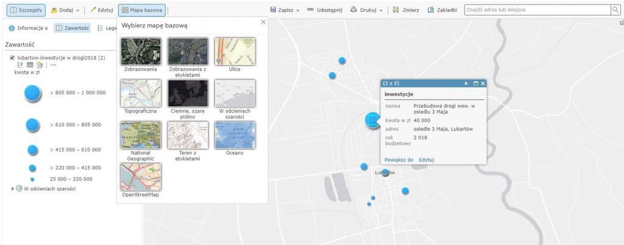
Task: Click the layer name lubartow-inwestycje w drogi2018
Action: (62, 58)
